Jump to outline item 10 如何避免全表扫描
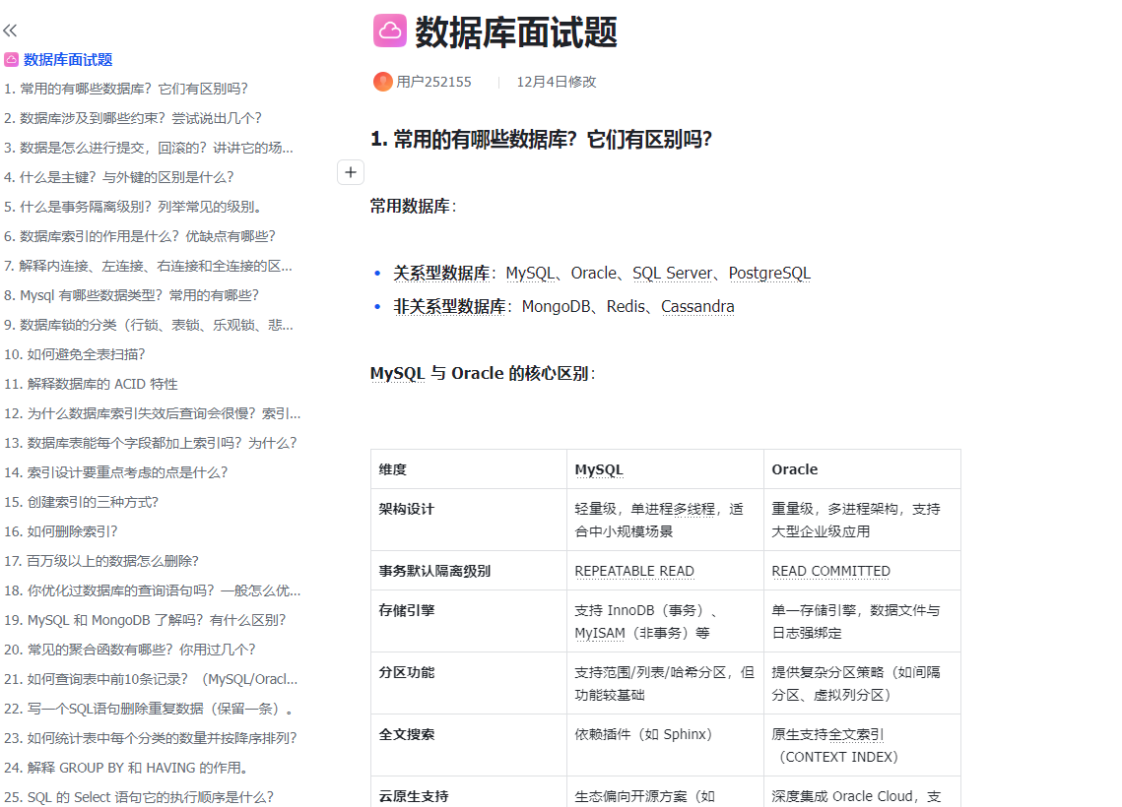Viewport: 1122px width, 807px height. [x=75, y=354]
